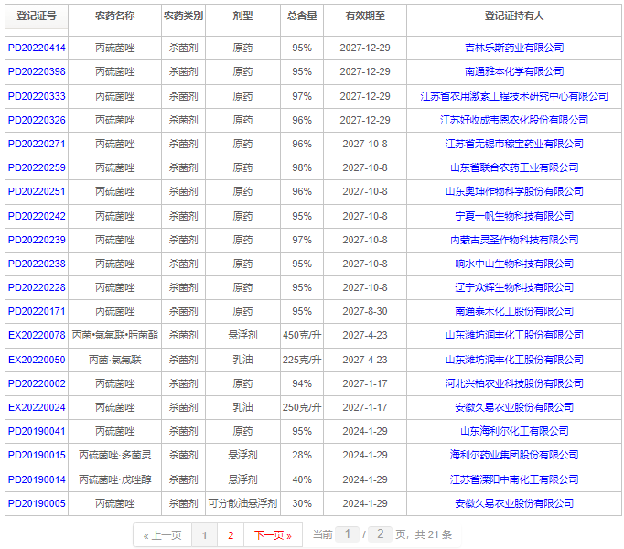Open registration link PD20220242
Viewport: 624px width, 549px height.
click(x=37, y=216)
